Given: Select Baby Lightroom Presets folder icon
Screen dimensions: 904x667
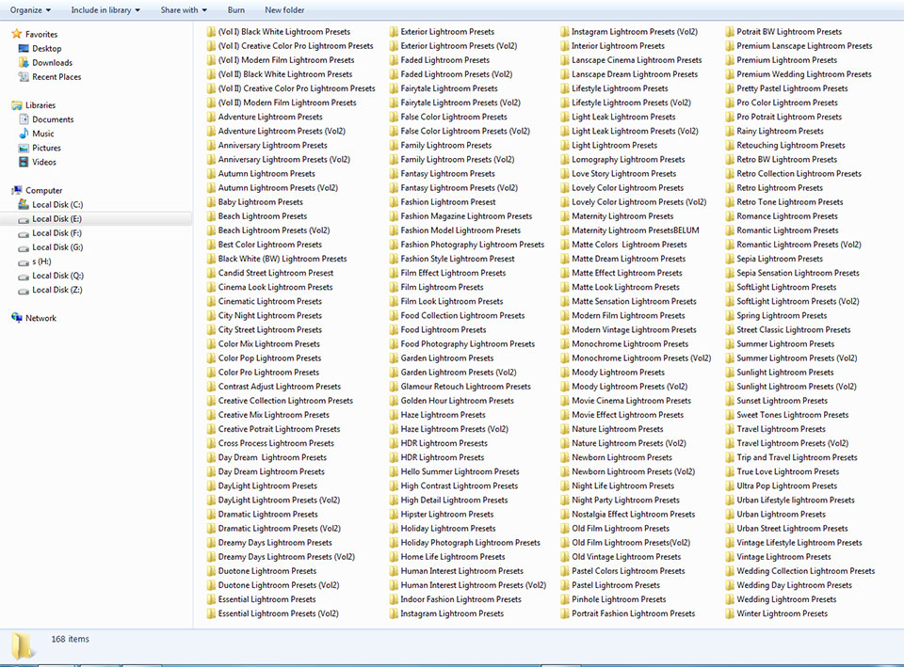Looking at the screenshot, I should [211, 202].
